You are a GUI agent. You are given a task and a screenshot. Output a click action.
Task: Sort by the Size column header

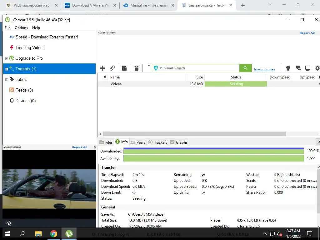pos(195,77)
